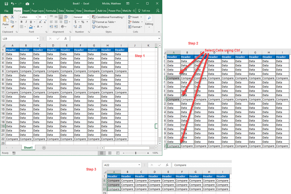291x194 pixels.
Task: Click the Insert Function fx icon
Action: coord(66,38)
